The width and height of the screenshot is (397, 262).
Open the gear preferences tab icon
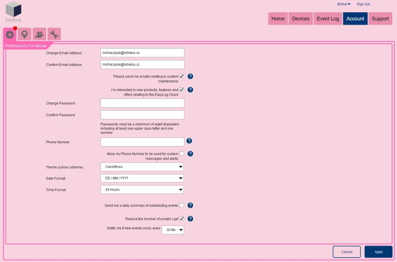10,35
